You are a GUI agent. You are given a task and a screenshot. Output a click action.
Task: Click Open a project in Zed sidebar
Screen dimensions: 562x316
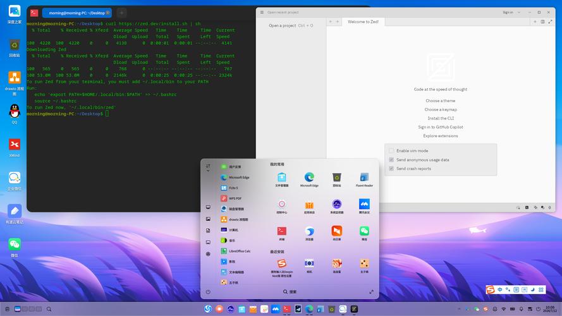point(291,25)
